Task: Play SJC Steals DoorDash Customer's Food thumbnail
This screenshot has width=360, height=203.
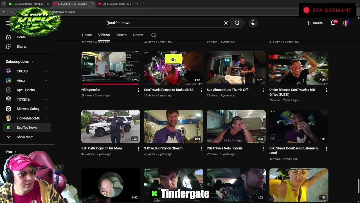Action: pyautogui.click(x=299, y=126)
